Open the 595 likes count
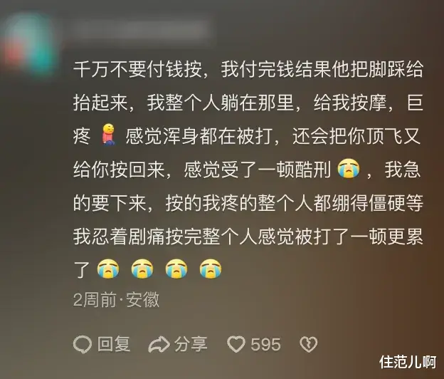 (265, 345)
